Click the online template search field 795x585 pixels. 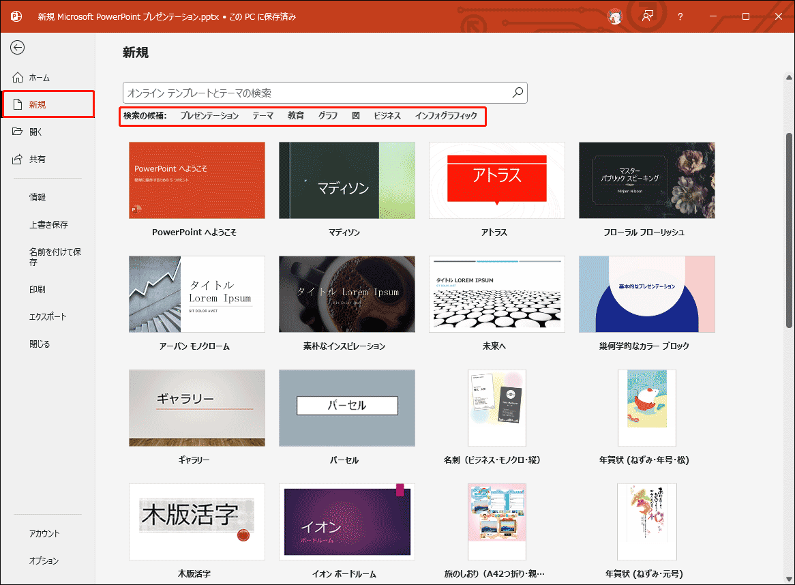click(325, 93)
